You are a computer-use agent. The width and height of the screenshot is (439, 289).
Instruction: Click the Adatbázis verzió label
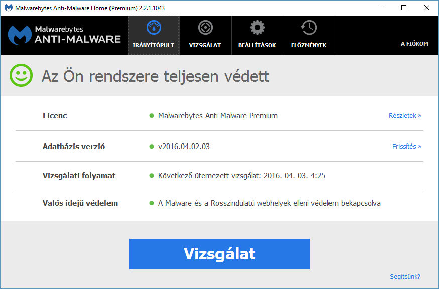pyautogui.click(x=74, y=147)
